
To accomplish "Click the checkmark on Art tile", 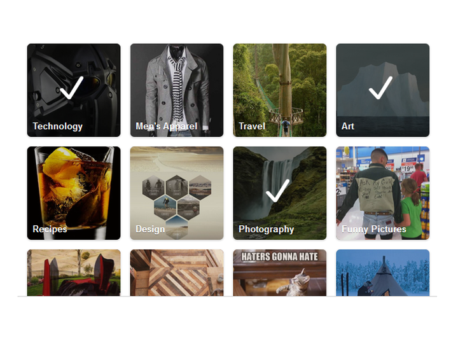I will pyautogui.click(x=380, y=88).
